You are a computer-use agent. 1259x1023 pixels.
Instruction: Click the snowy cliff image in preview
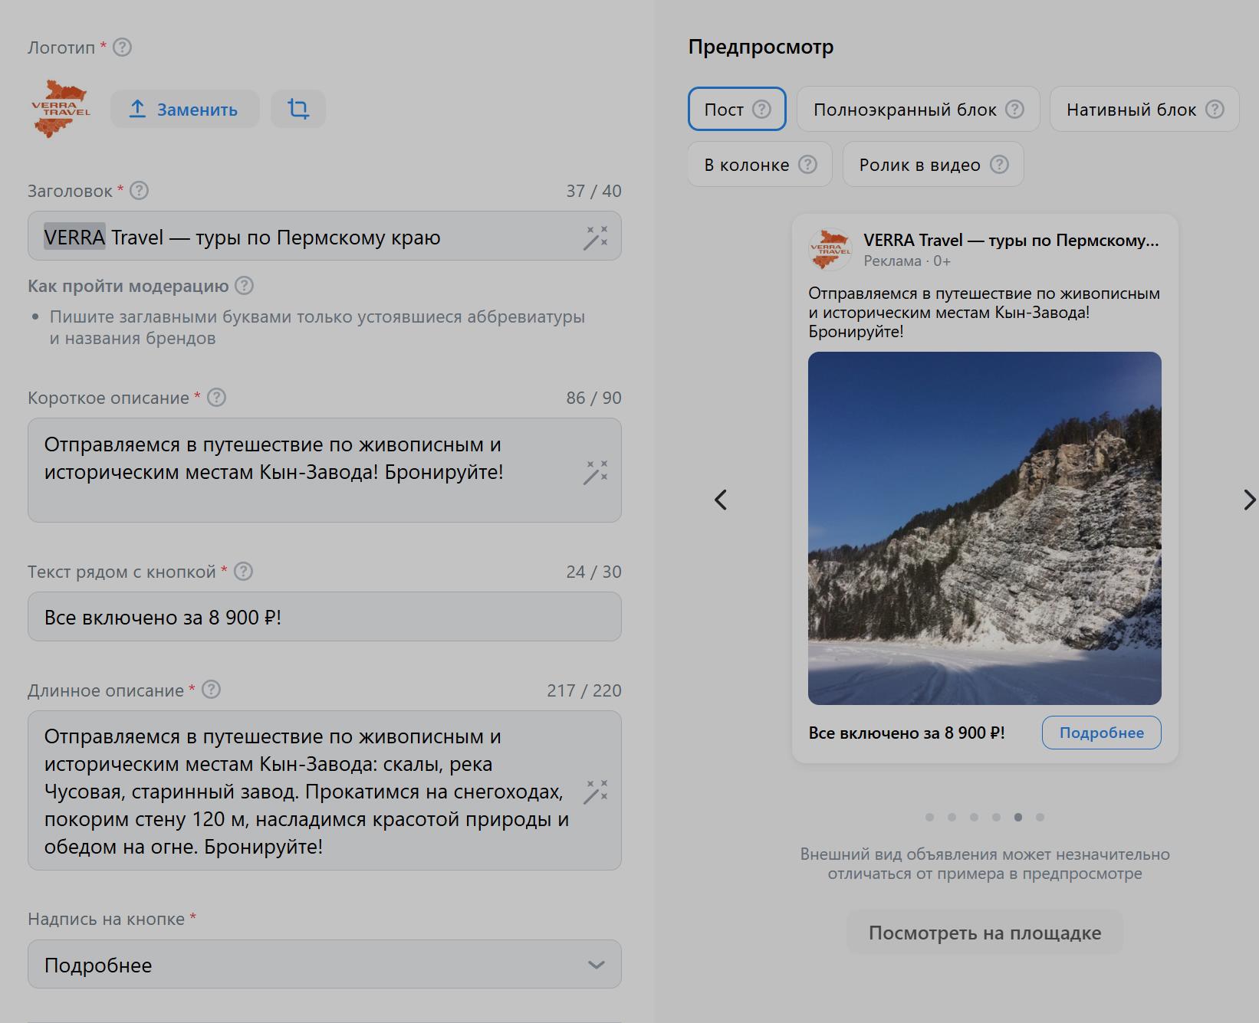point(985,528)
